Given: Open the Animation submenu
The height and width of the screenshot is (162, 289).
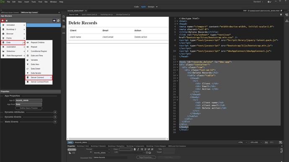Looking at the screenshot, I should (13, 25).
